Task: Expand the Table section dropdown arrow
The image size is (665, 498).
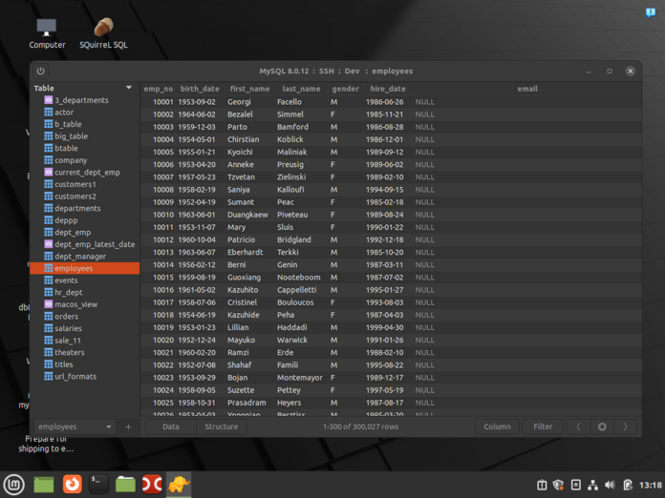Action: 129,88
